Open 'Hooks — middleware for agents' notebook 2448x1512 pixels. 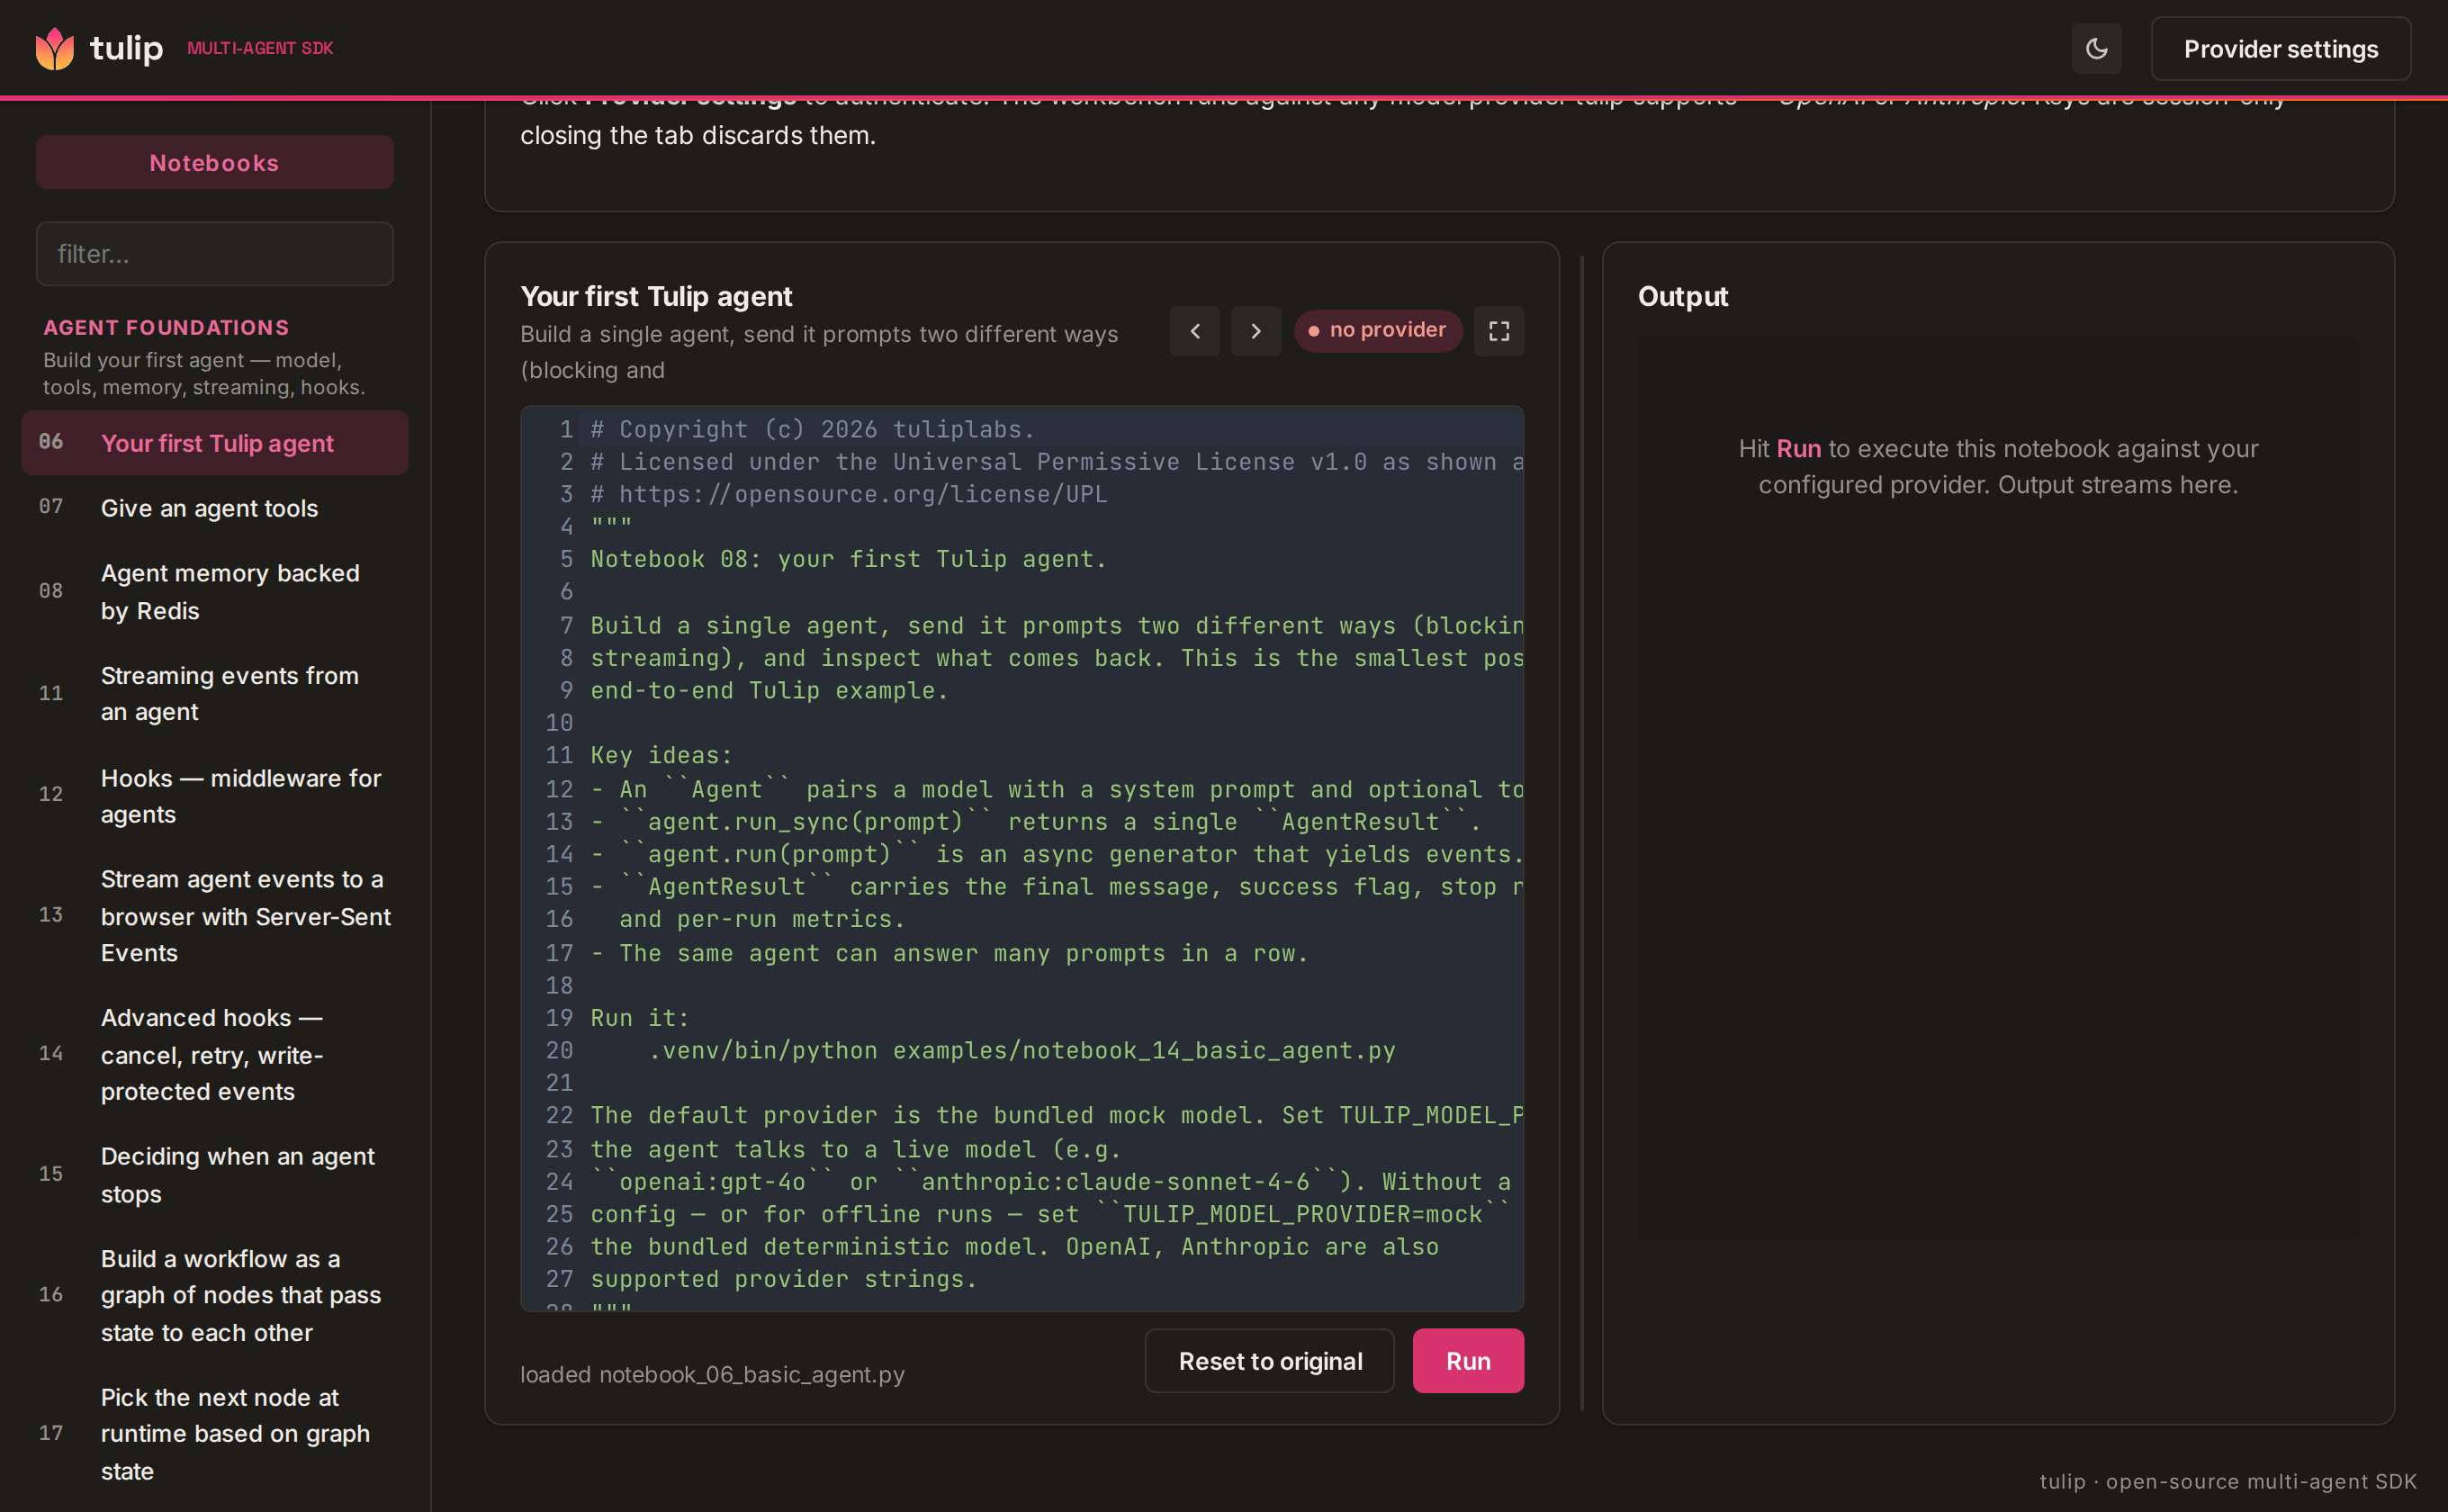pos(214,795)
